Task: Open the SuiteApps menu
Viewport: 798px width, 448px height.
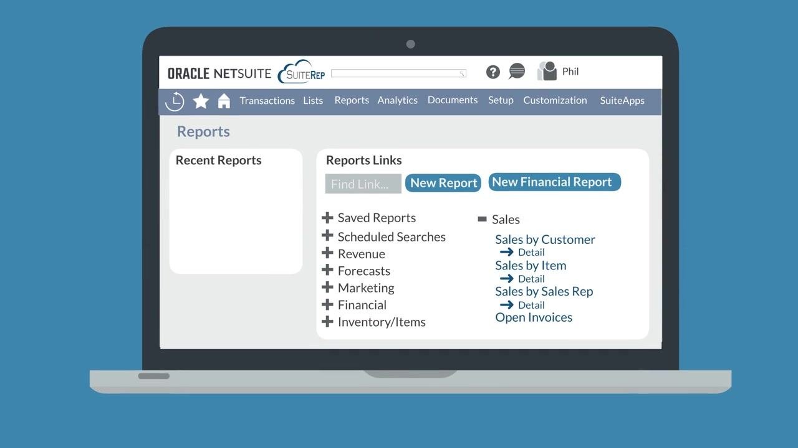Action: pos(622,100)
